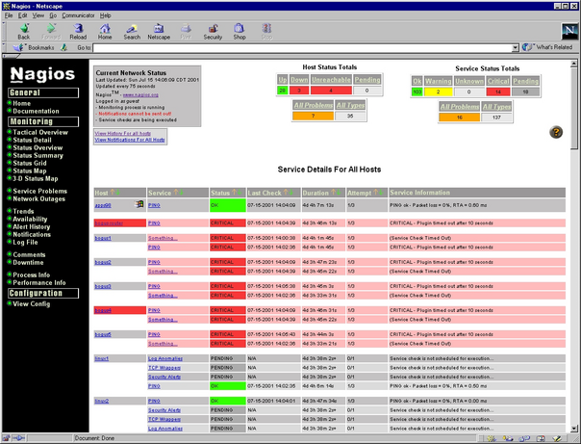The image size is (581, 444).
Task: Open the Alert History sidebar link
Action: (x=31, y=227)
